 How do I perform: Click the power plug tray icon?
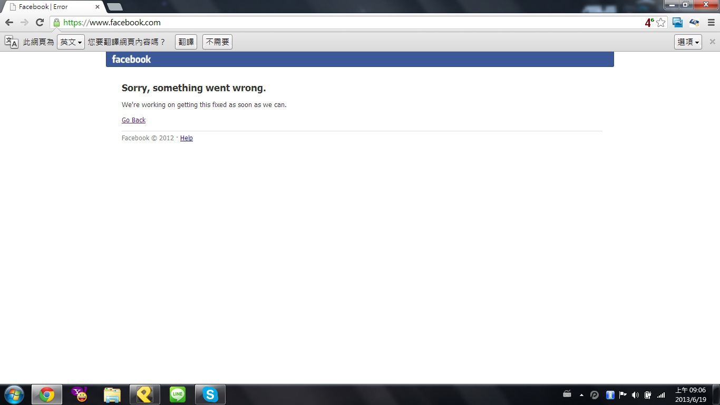(x=648, y=395)
